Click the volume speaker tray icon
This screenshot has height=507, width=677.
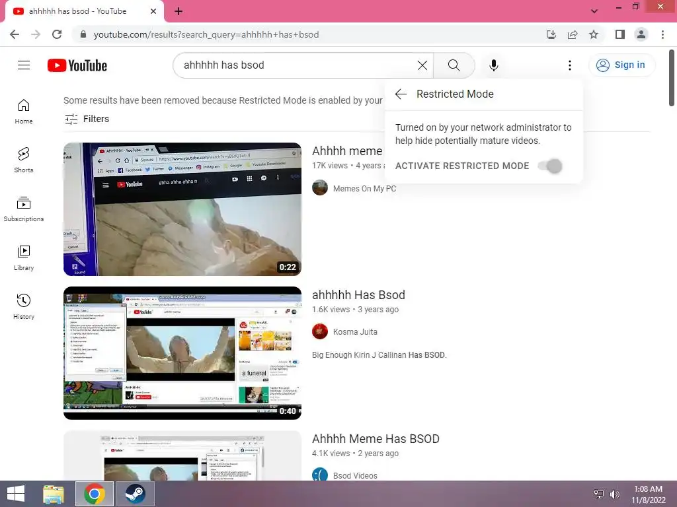coord(614,494)
